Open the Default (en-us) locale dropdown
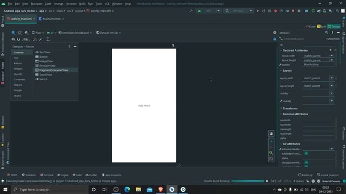This screenshot has height=194, width=346. 108,33
